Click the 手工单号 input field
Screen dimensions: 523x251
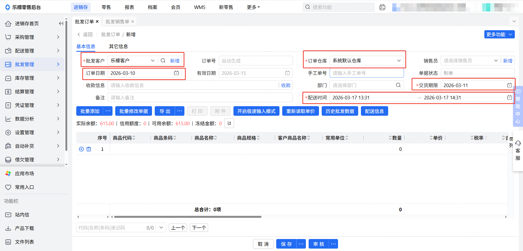click(x=366, y=73)
